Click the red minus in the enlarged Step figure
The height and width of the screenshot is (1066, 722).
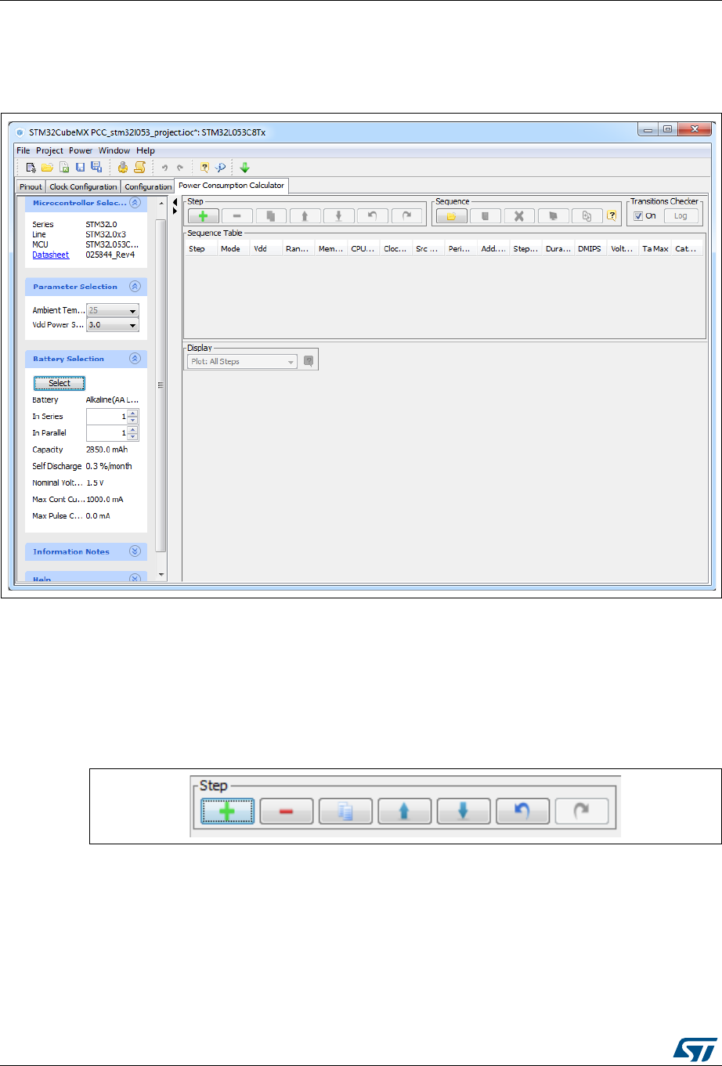(x=287, y=811)
